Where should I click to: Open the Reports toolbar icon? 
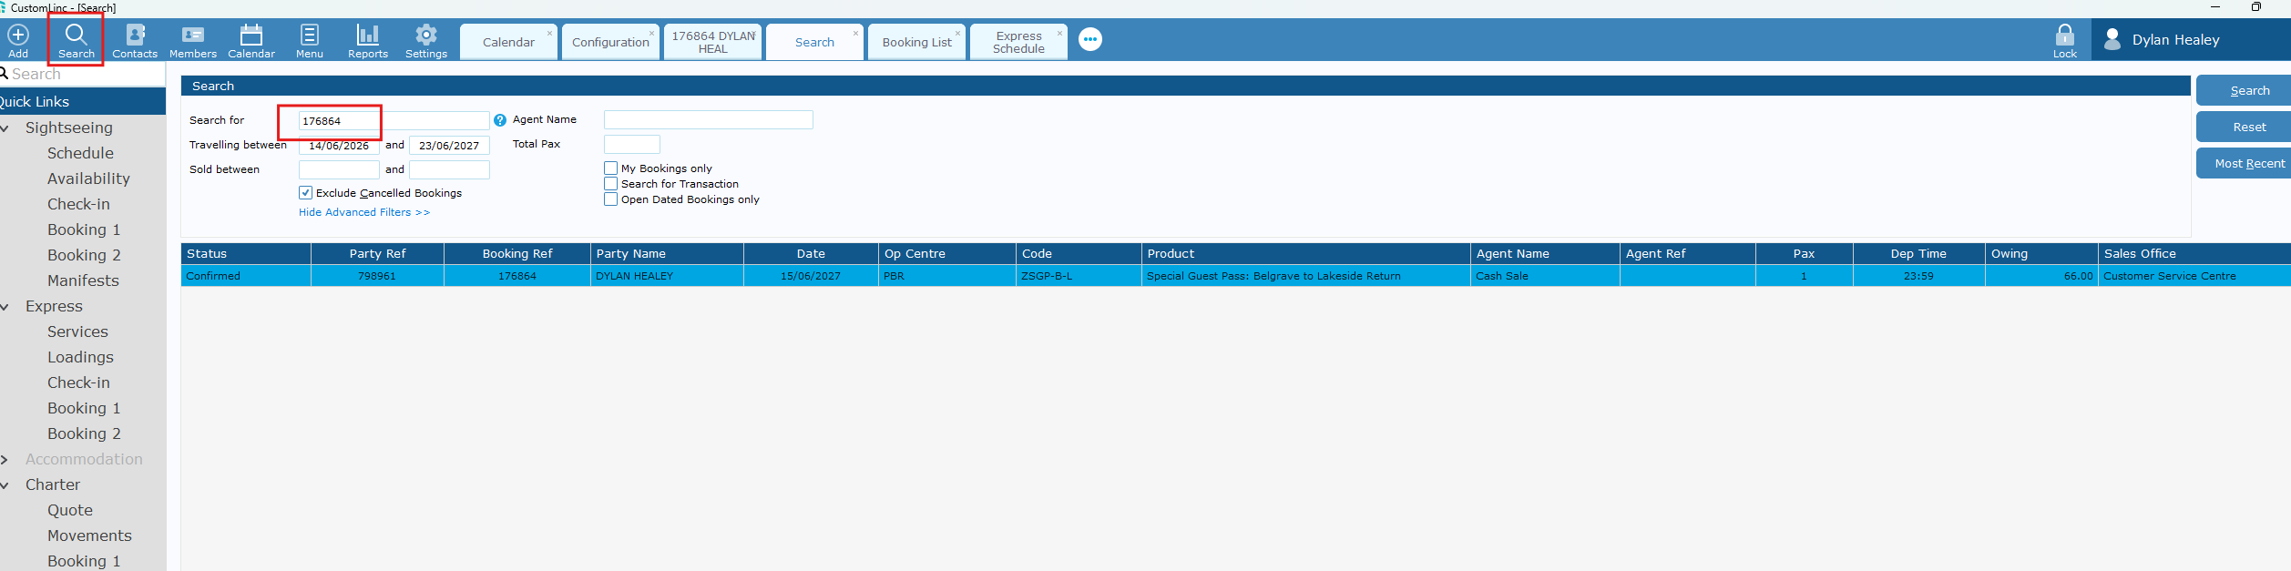(x=368, y=41)
